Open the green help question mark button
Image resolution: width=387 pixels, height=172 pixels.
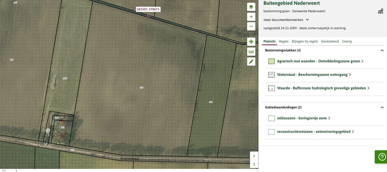pyautogui.click(x=381, y=157)
